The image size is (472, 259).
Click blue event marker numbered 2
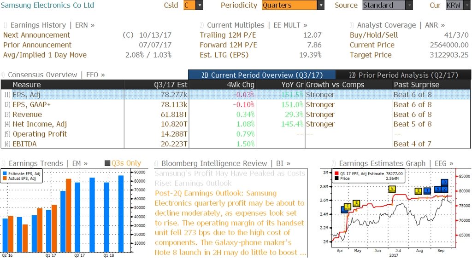(x=445, y=189)
